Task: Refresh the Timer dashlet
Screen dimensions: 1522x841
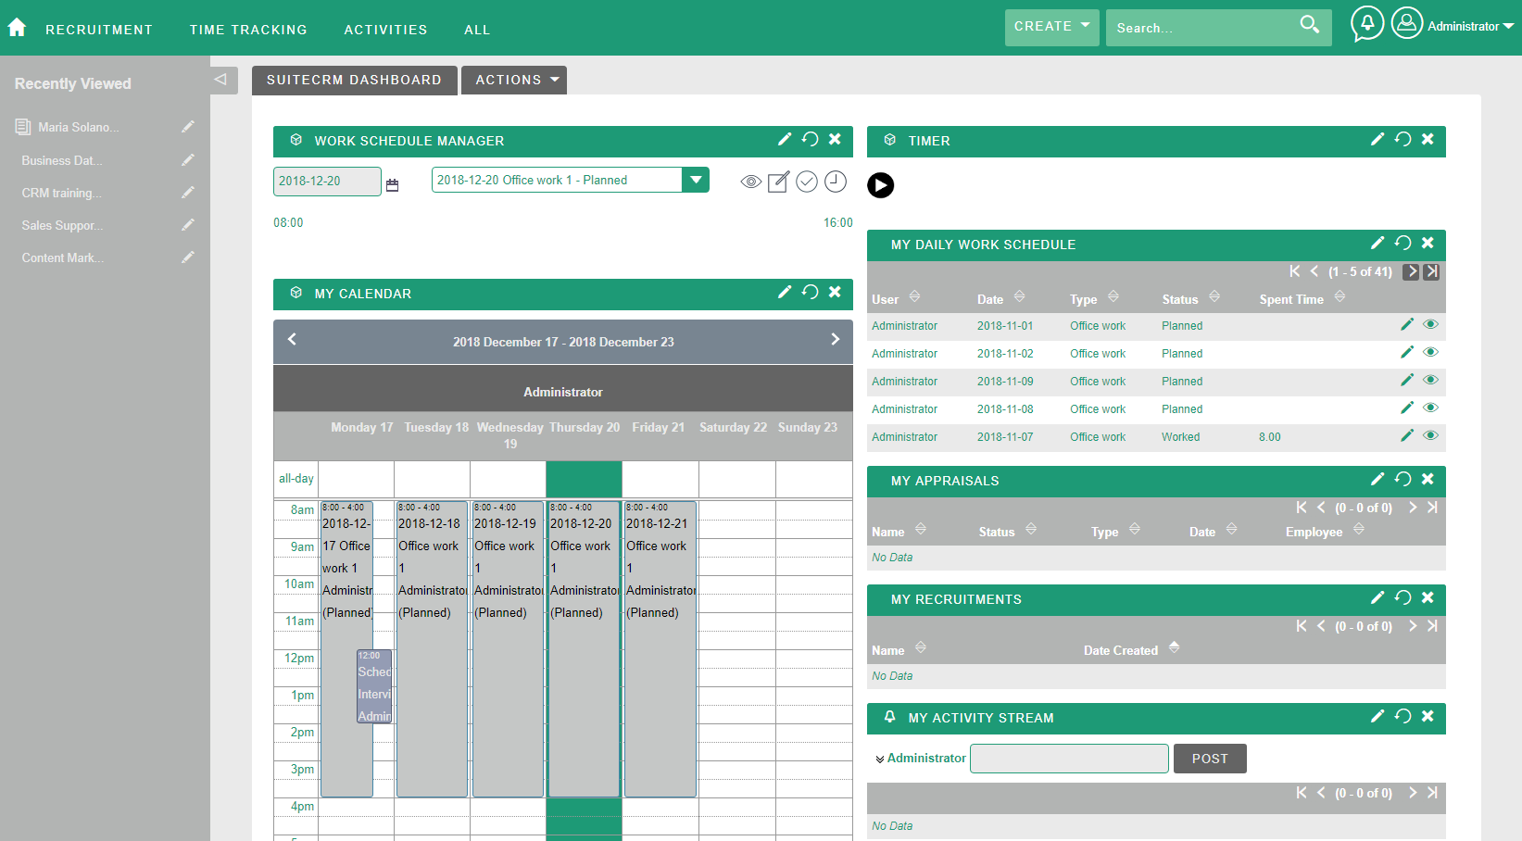Action: point(1403,139)
